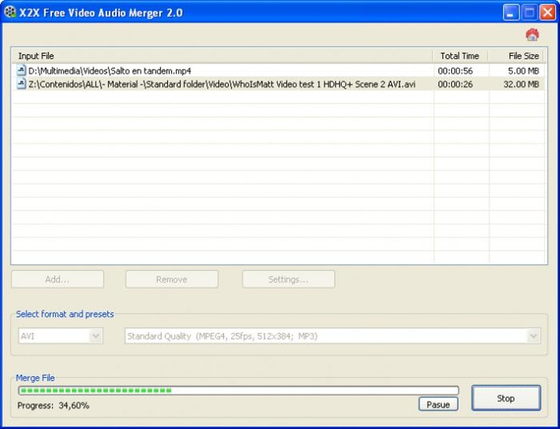Screen dimensions: 560x429
Task: Select row D:\Multimedia\Videos\Salto en tandem.mp4
Action: tap(278, 71)
